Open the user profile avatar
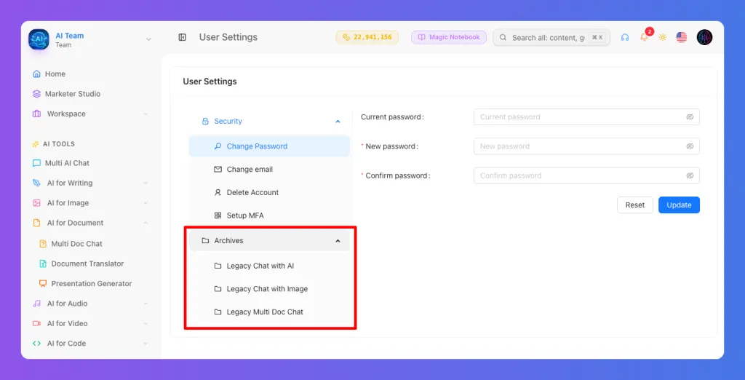 click(704, 38)
